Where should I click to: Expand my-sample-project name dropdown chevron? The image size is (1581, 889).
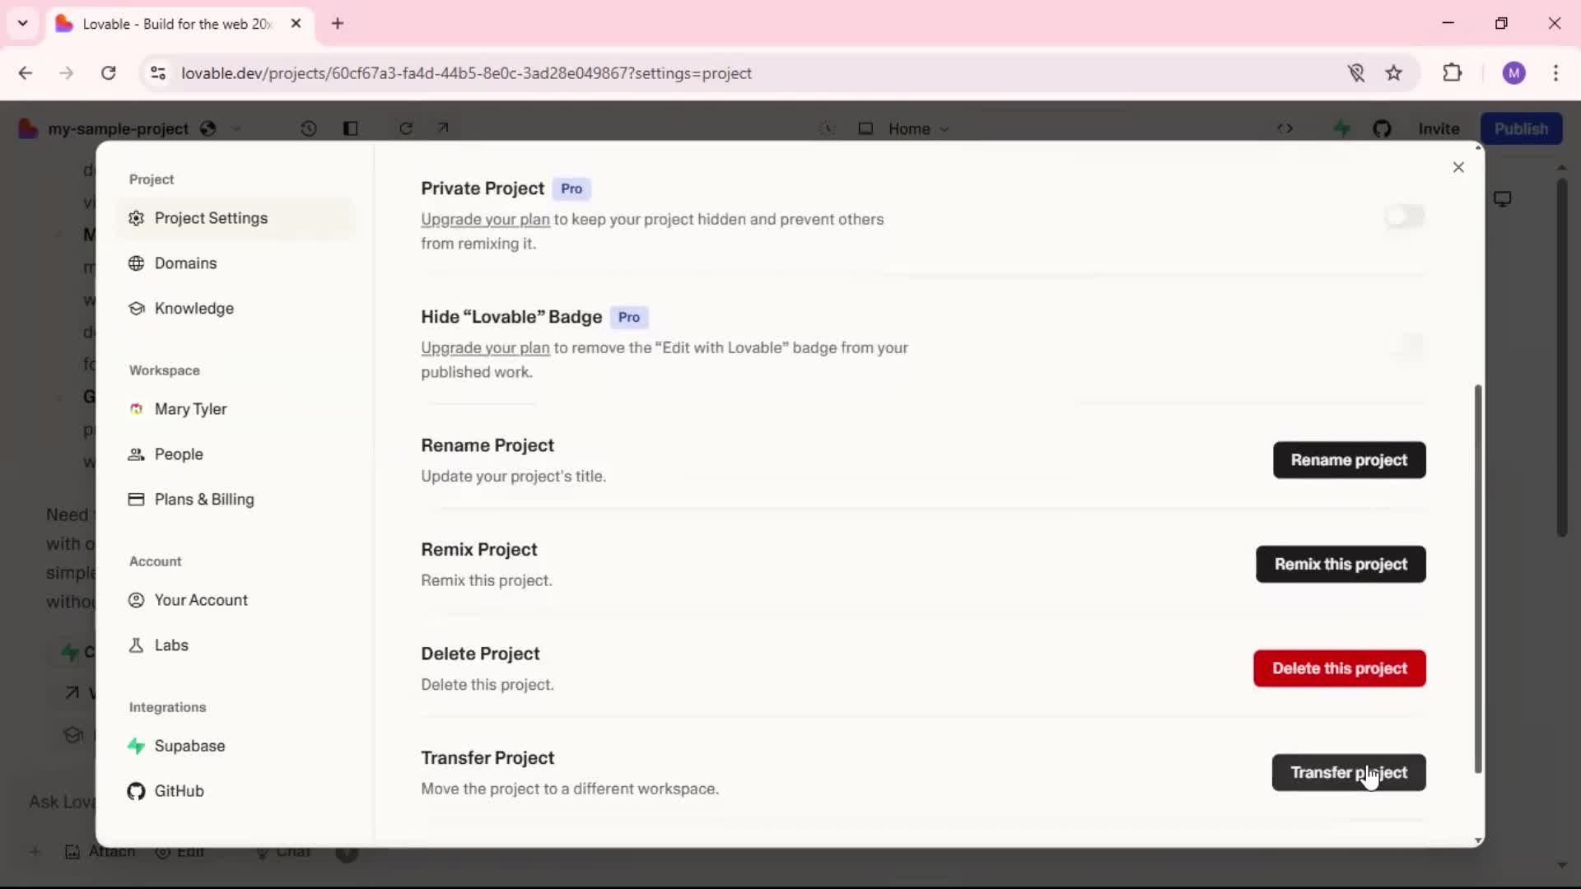click(x=236, y=129)
